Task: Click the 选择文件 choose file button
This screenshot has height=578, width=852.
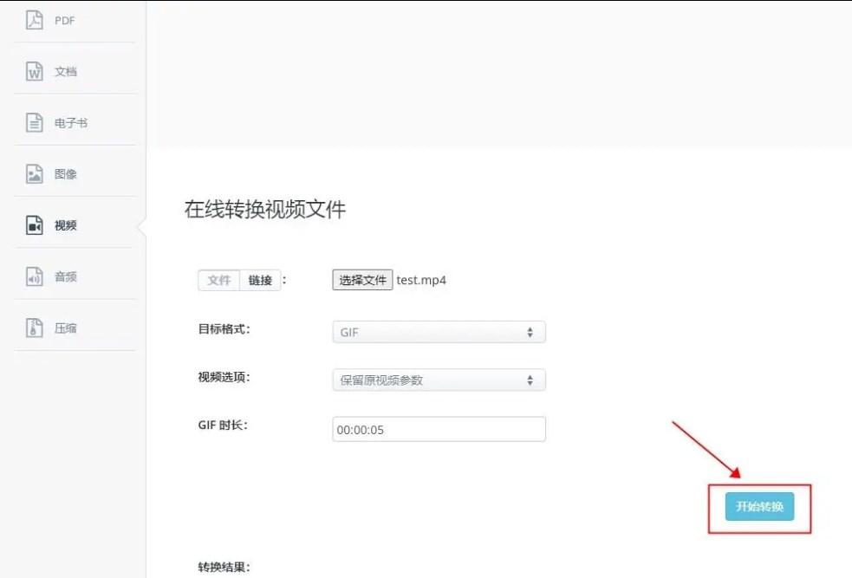Action: [x=361, y=280]
